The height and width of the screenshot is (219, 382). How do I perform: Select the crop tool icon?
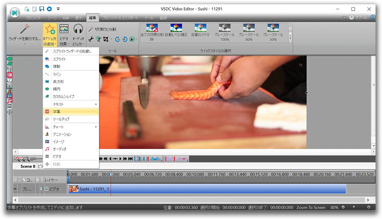[105, 39]
